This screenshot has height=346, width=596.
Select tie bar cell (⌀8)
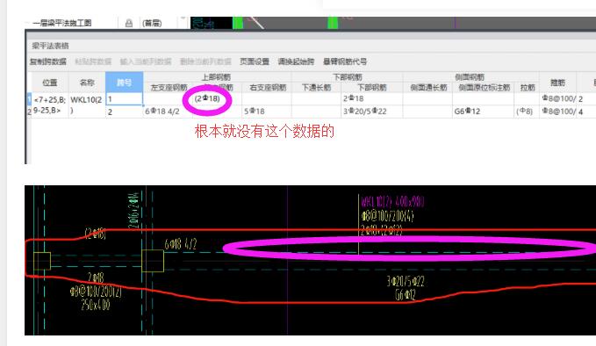527,112
